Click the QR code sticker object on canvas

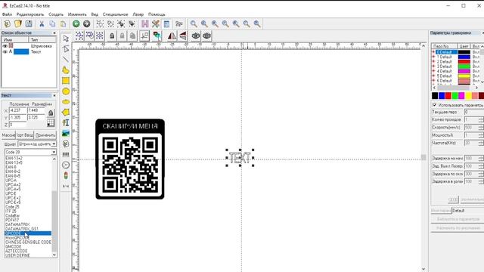click(x=130, y=159)
